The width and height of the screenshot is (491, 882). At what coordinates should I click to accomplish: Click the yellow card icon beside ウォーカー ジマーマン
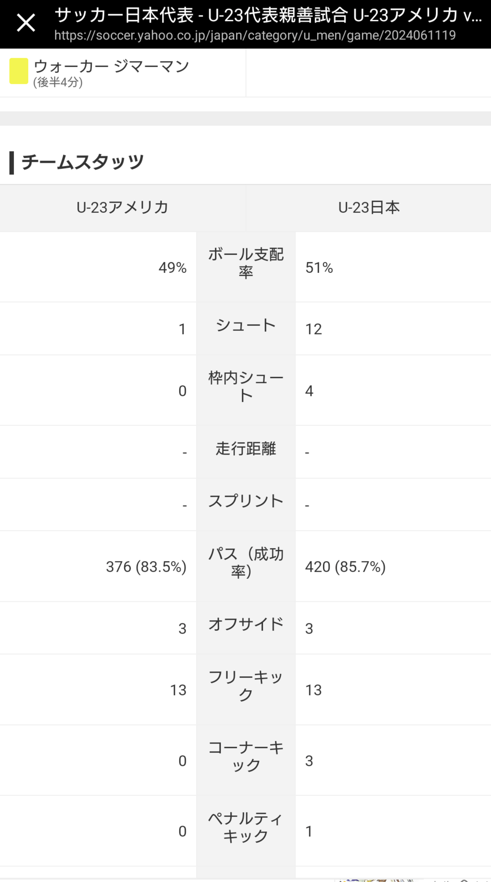point(19,71)
